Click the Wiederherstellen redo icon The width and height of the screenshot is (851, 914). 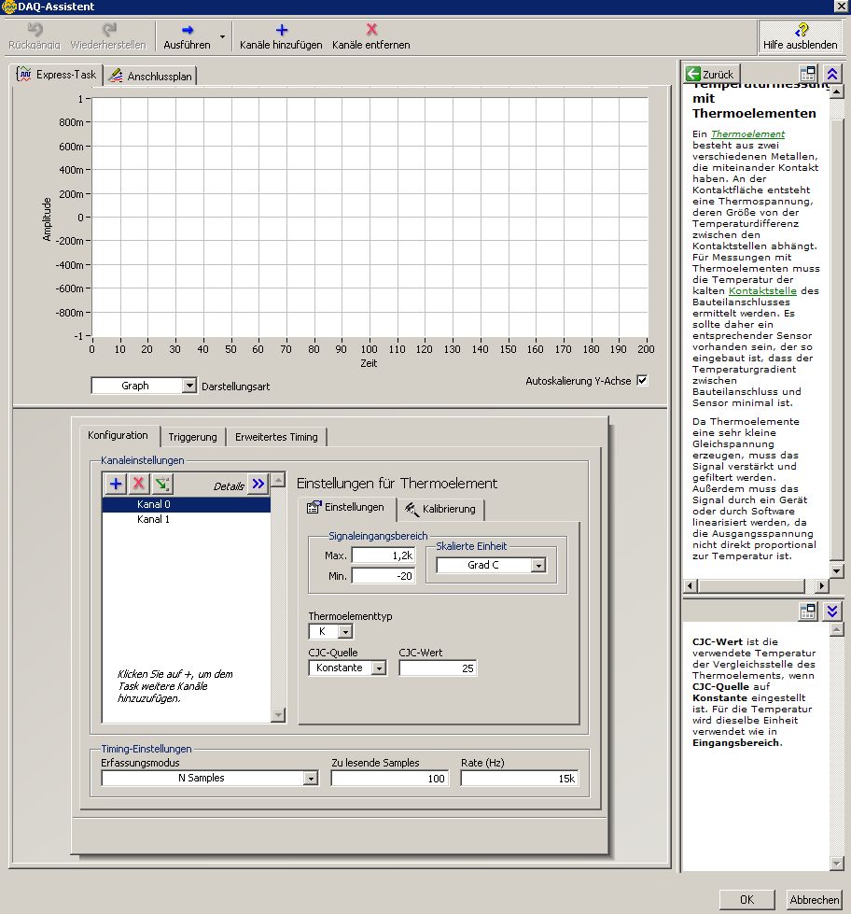coord(108,29)
